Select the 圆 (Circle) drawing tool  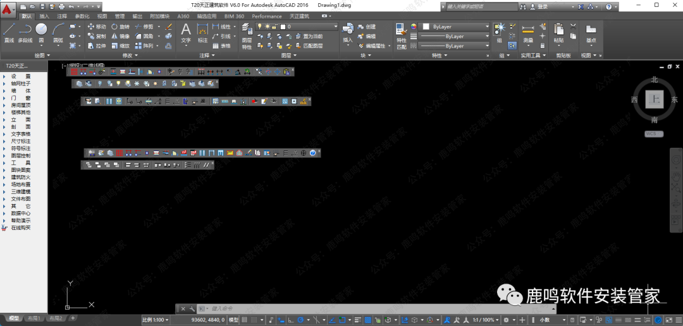pyautogui.click(x=41, y=32)
